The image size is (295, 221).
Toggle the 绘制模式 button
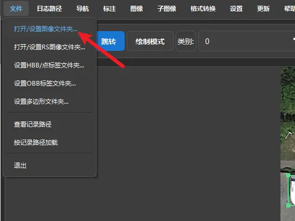tap(150, 41)
